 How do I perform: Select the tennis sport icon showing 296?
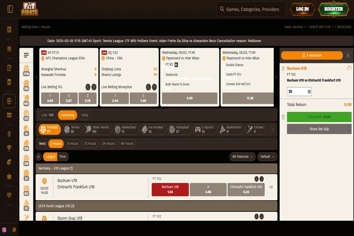pyautogui.click(x=26, y=83)
